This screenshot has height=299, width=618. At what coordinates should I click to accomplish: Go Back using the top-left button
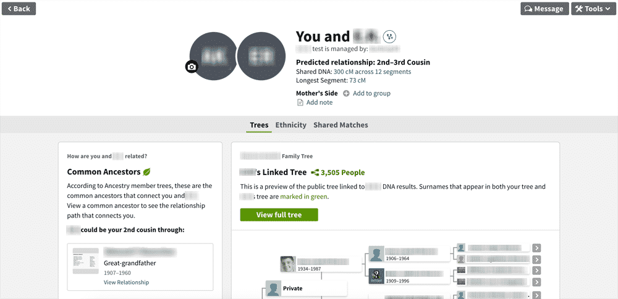pyautogui.click(x=19, y=9)
